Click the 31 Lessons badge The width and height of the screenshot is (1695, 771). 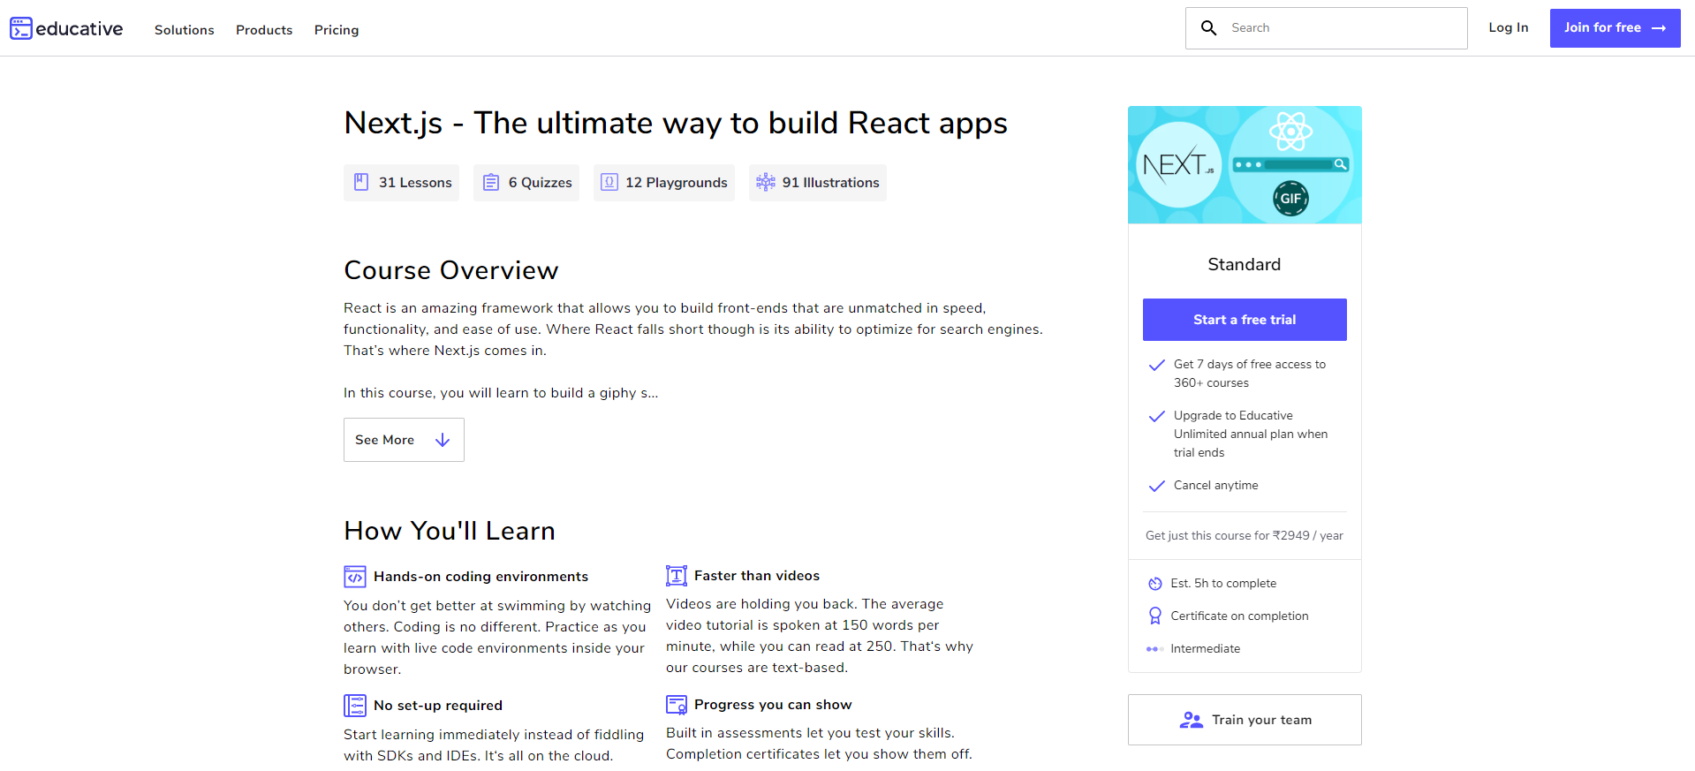[x=401, y=183]
